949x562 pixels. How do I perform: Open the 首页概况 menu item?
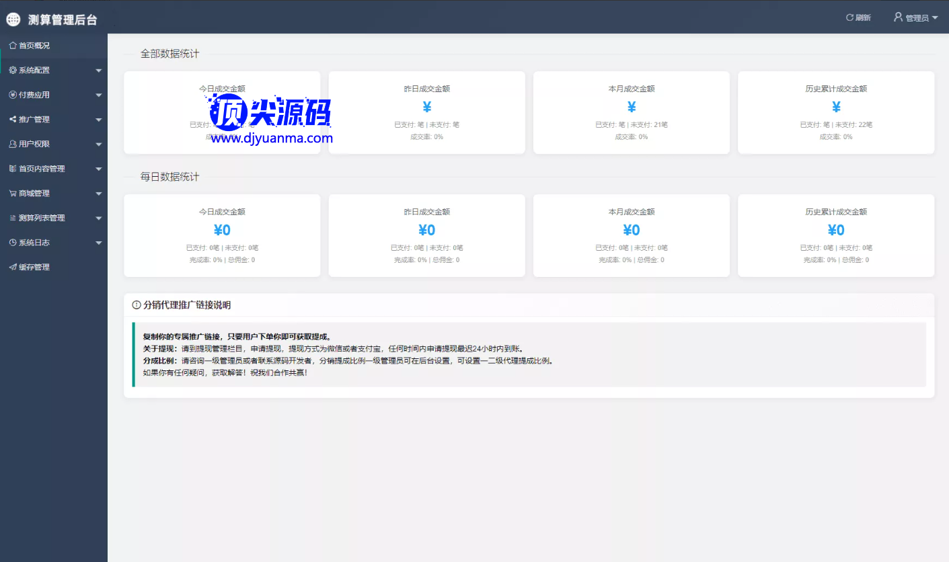tap(34, 46)
